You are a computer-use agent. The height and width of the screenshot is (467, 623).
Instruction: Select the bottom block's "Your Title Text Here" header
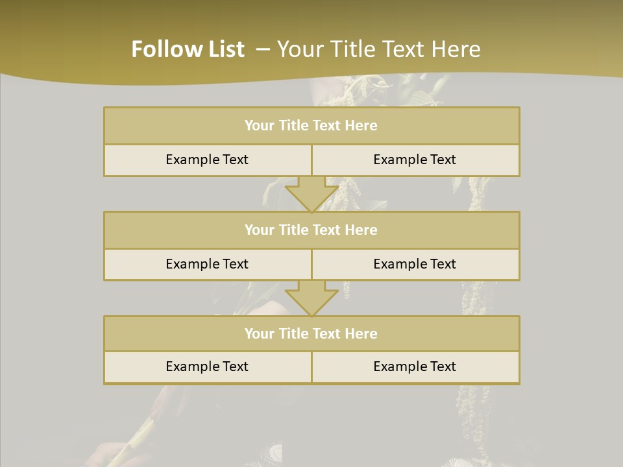coord(311,334)
